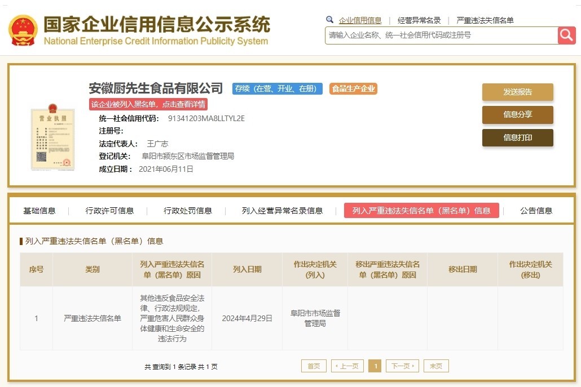This screenshot has height=387, width=581.
Task: Click the 食品生产企业 tag
Action: 353,89
